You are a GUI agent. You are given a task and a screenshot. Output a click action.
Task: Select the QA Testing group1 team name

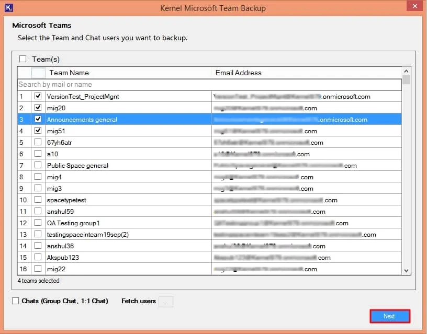[73, 223]
